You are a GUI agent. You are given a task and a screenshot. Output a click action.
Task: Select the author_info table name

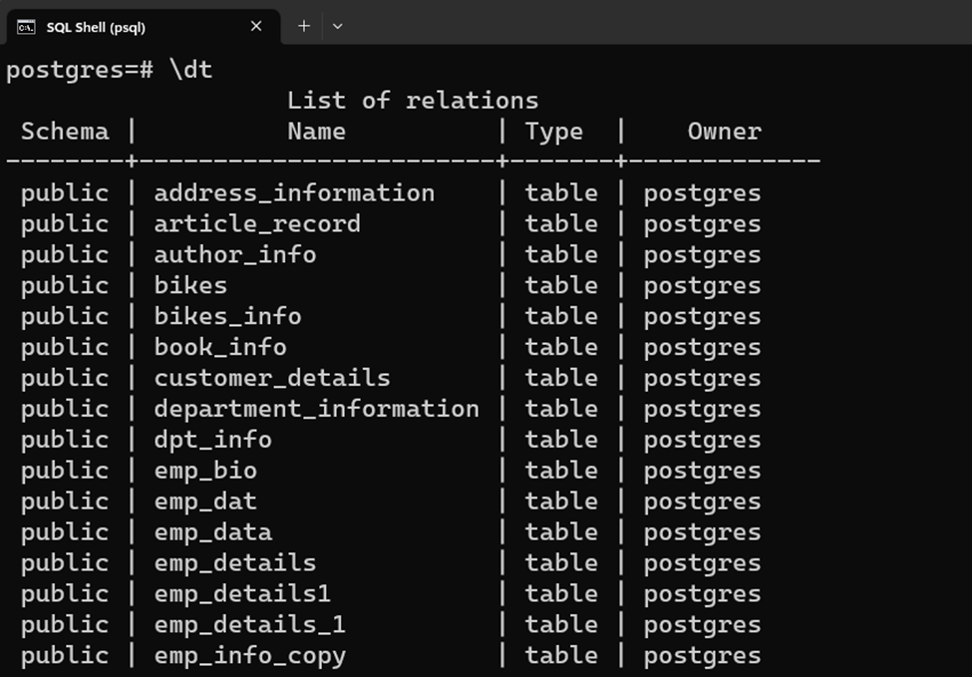pos(235,254)
